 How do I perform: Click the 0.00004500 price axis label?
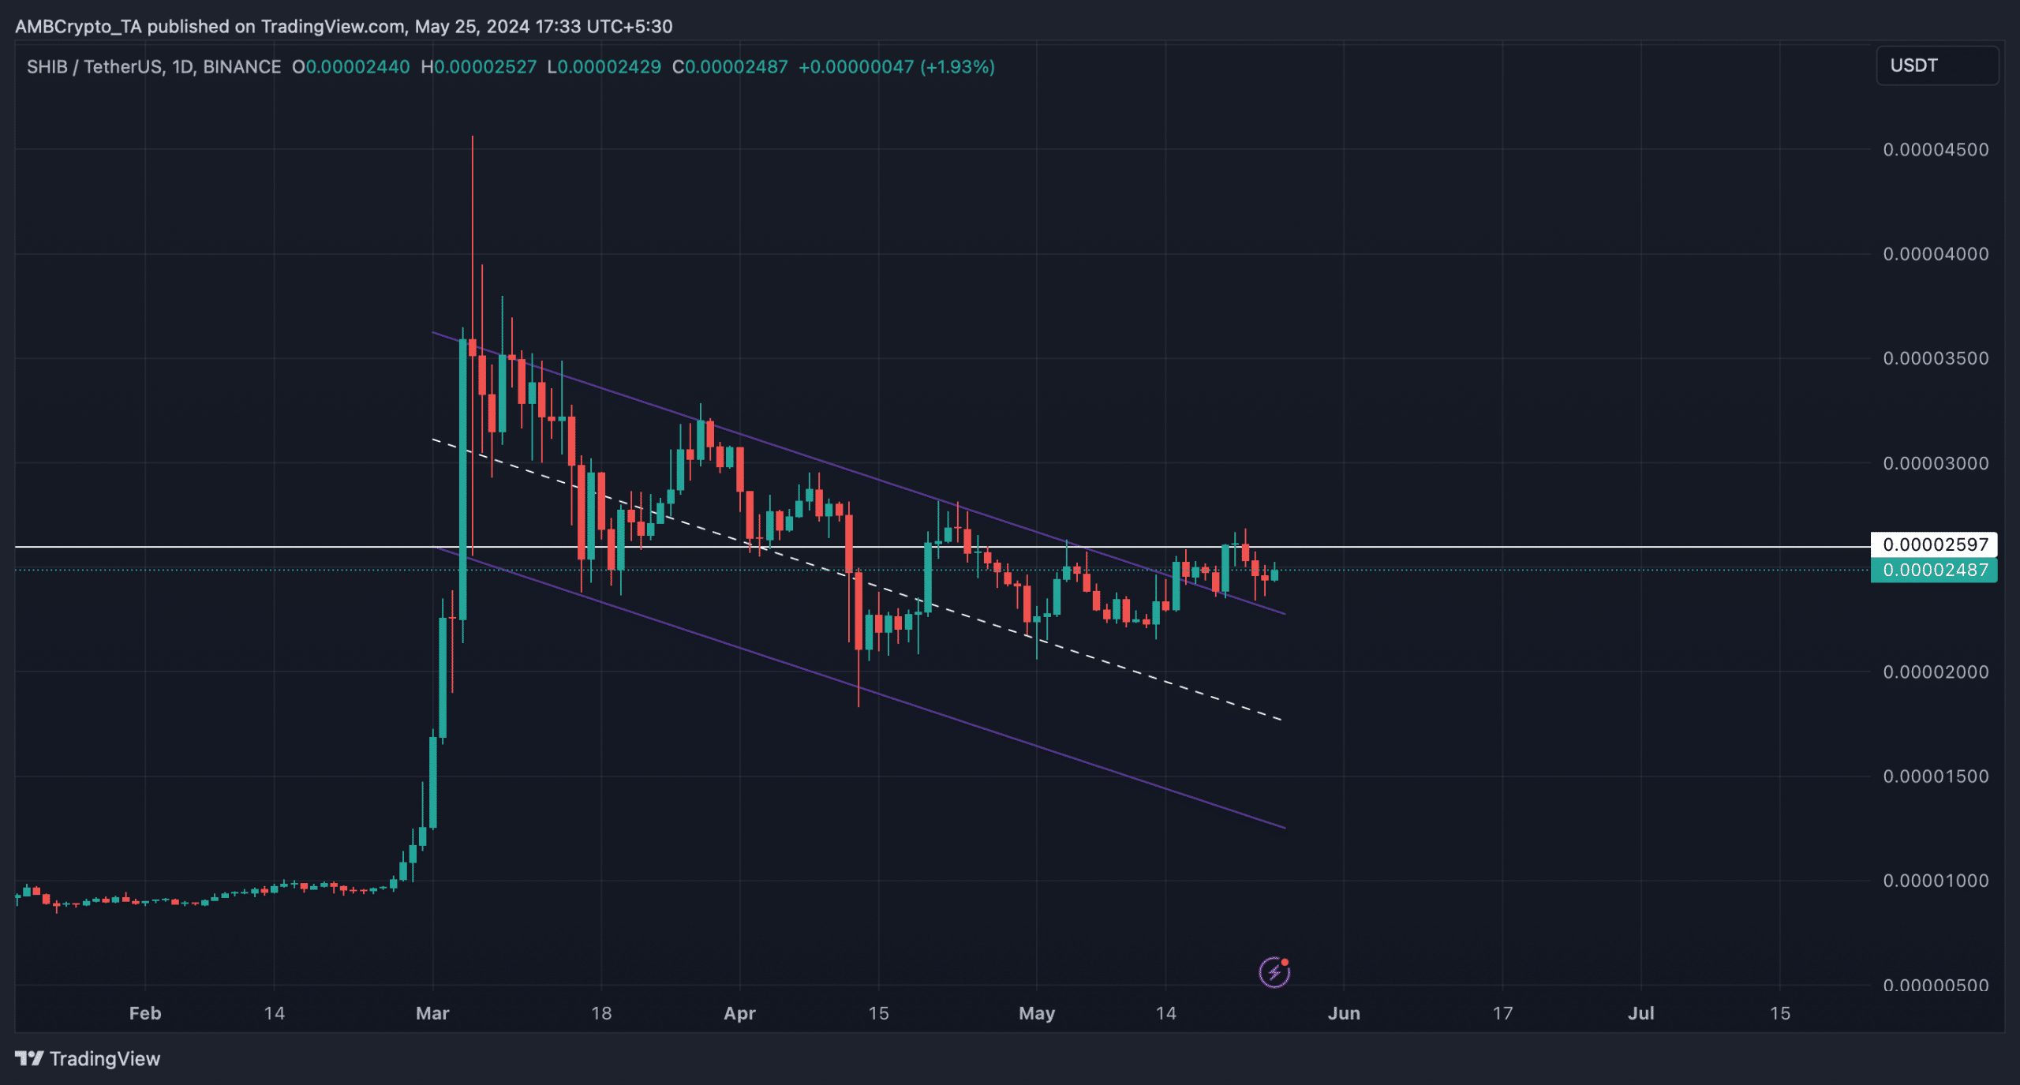tap(1936, 150)
